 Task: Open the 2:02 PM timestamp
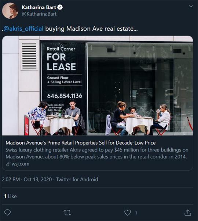(x=11, y=179)
